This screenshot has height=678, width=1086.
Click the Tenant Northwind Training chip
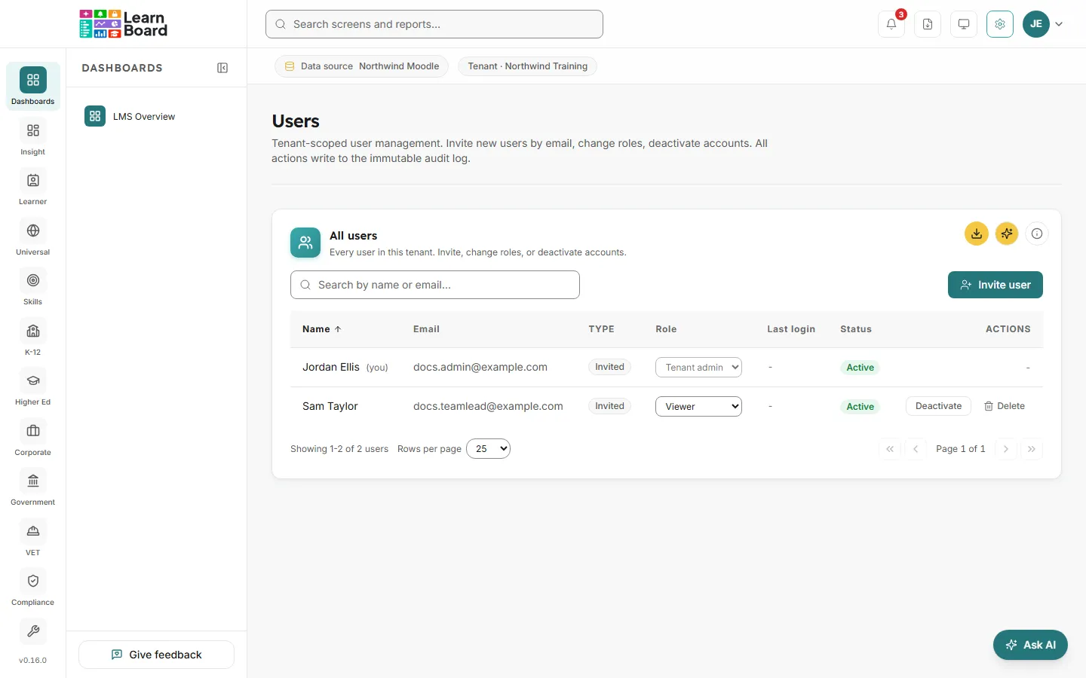(528, 66)
